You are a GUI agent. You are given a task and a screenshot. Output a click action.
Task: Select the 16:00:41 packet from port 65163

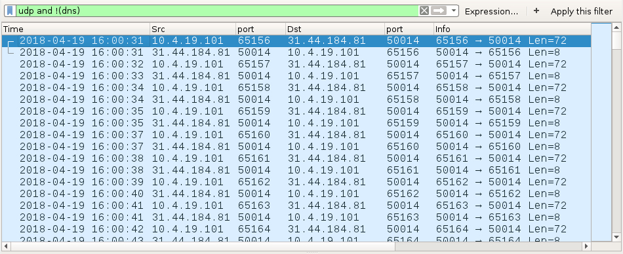(296, 206)
